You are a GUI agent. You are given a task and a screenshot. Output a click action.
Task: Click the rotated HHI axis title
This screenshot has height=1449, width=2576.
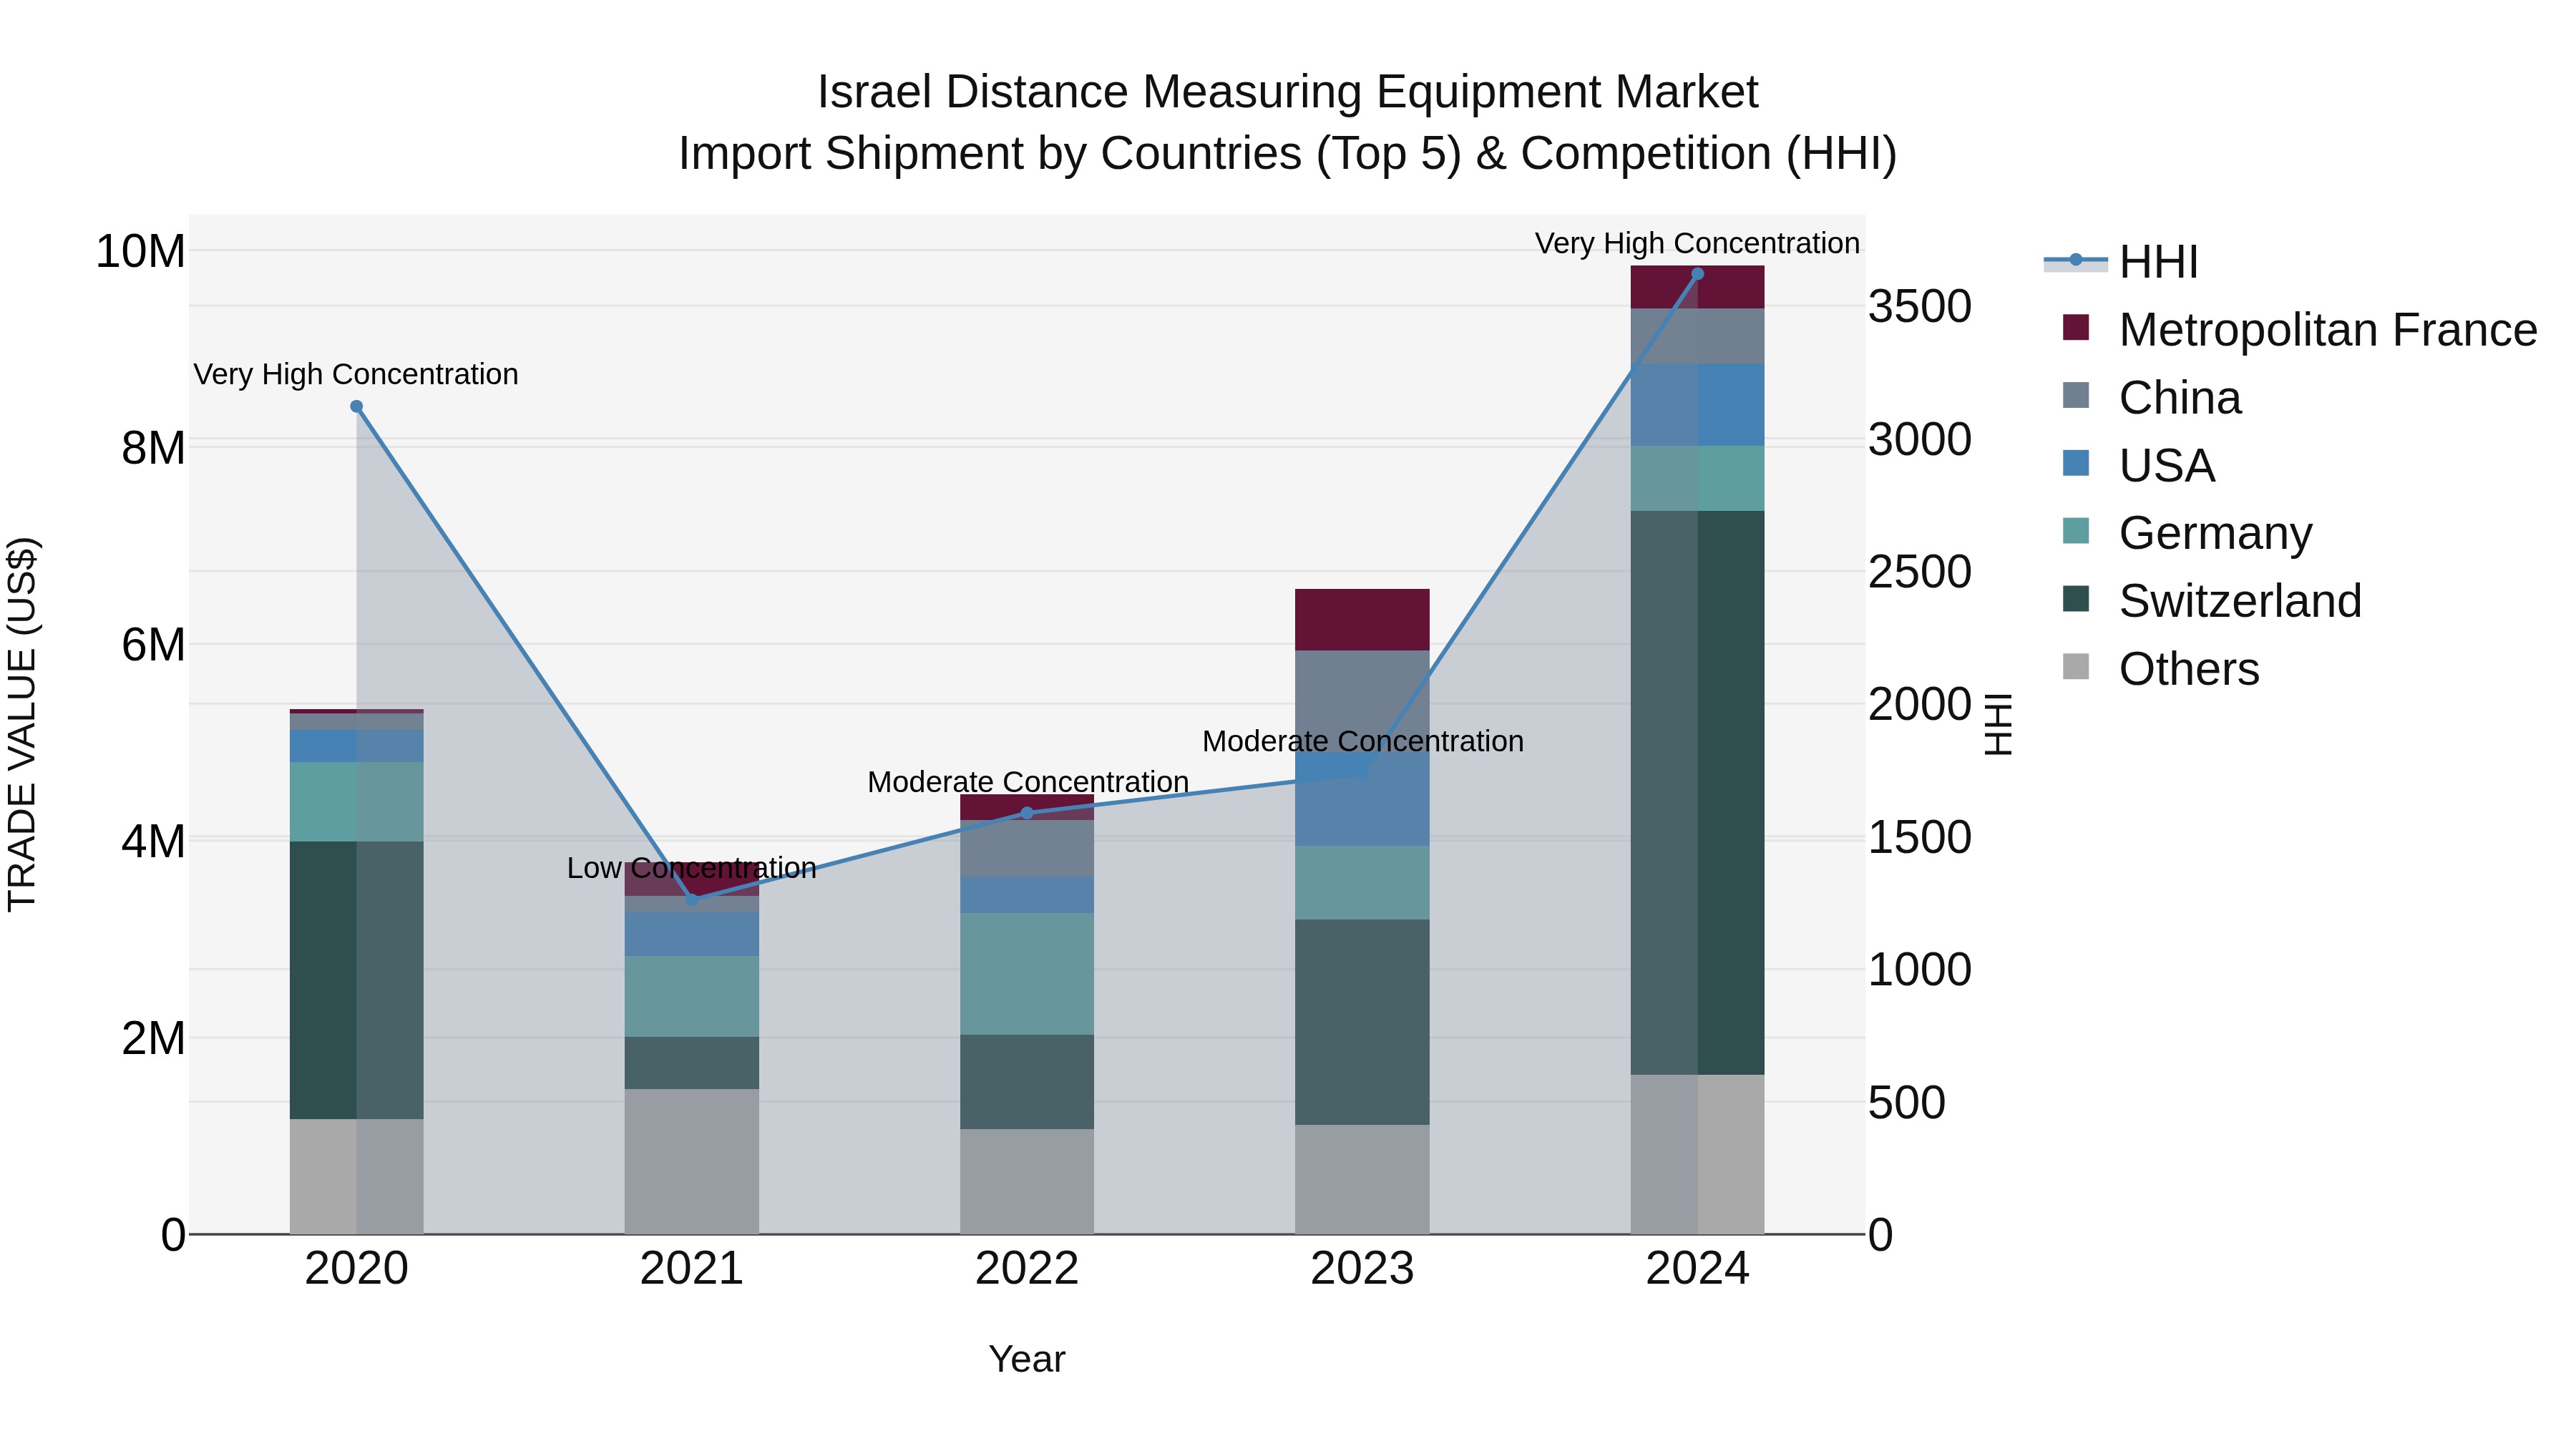click(1997, 725)
